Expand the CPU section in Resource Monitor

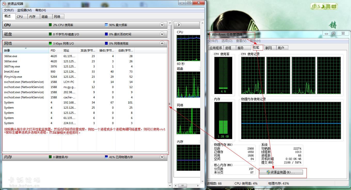pyautogui.click(x=162, y=25)
